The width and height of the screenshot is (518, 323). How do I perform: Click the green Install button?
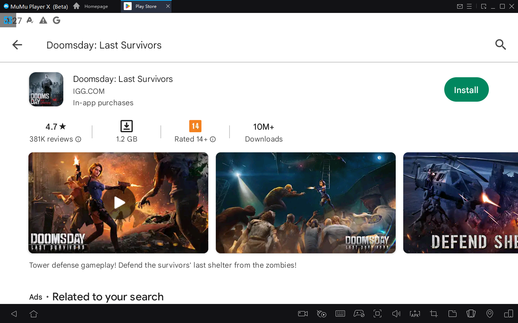tap(466, 90)
